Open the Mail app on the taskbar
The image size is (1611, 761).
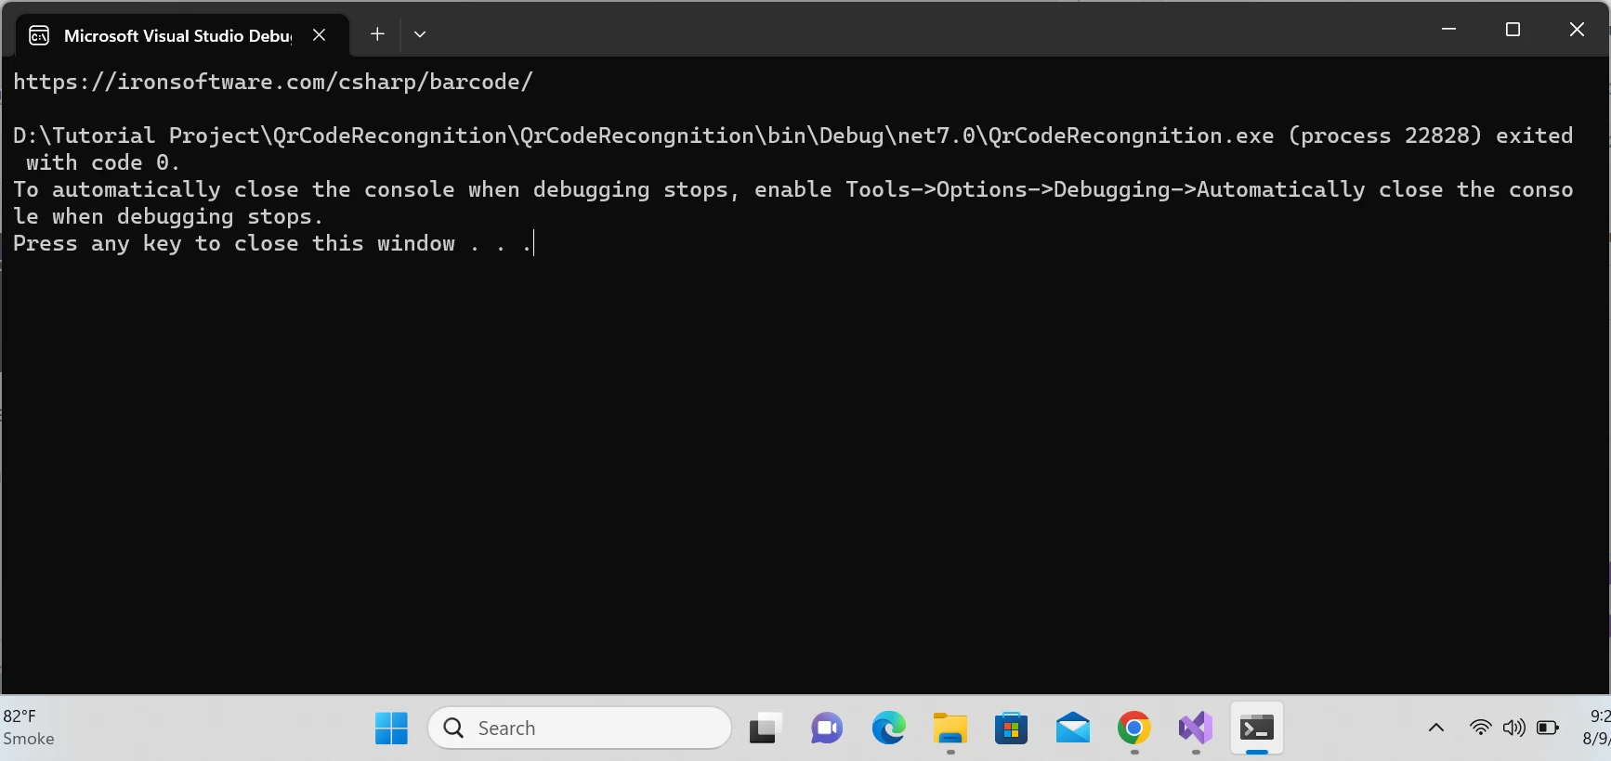(1073, 729)
